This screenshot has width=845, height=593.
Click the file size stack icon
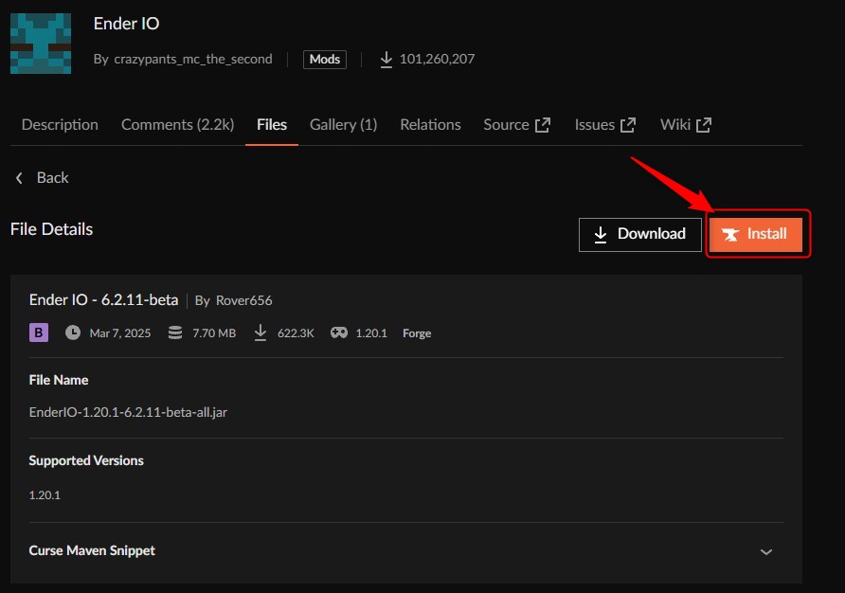coord(175,332)
